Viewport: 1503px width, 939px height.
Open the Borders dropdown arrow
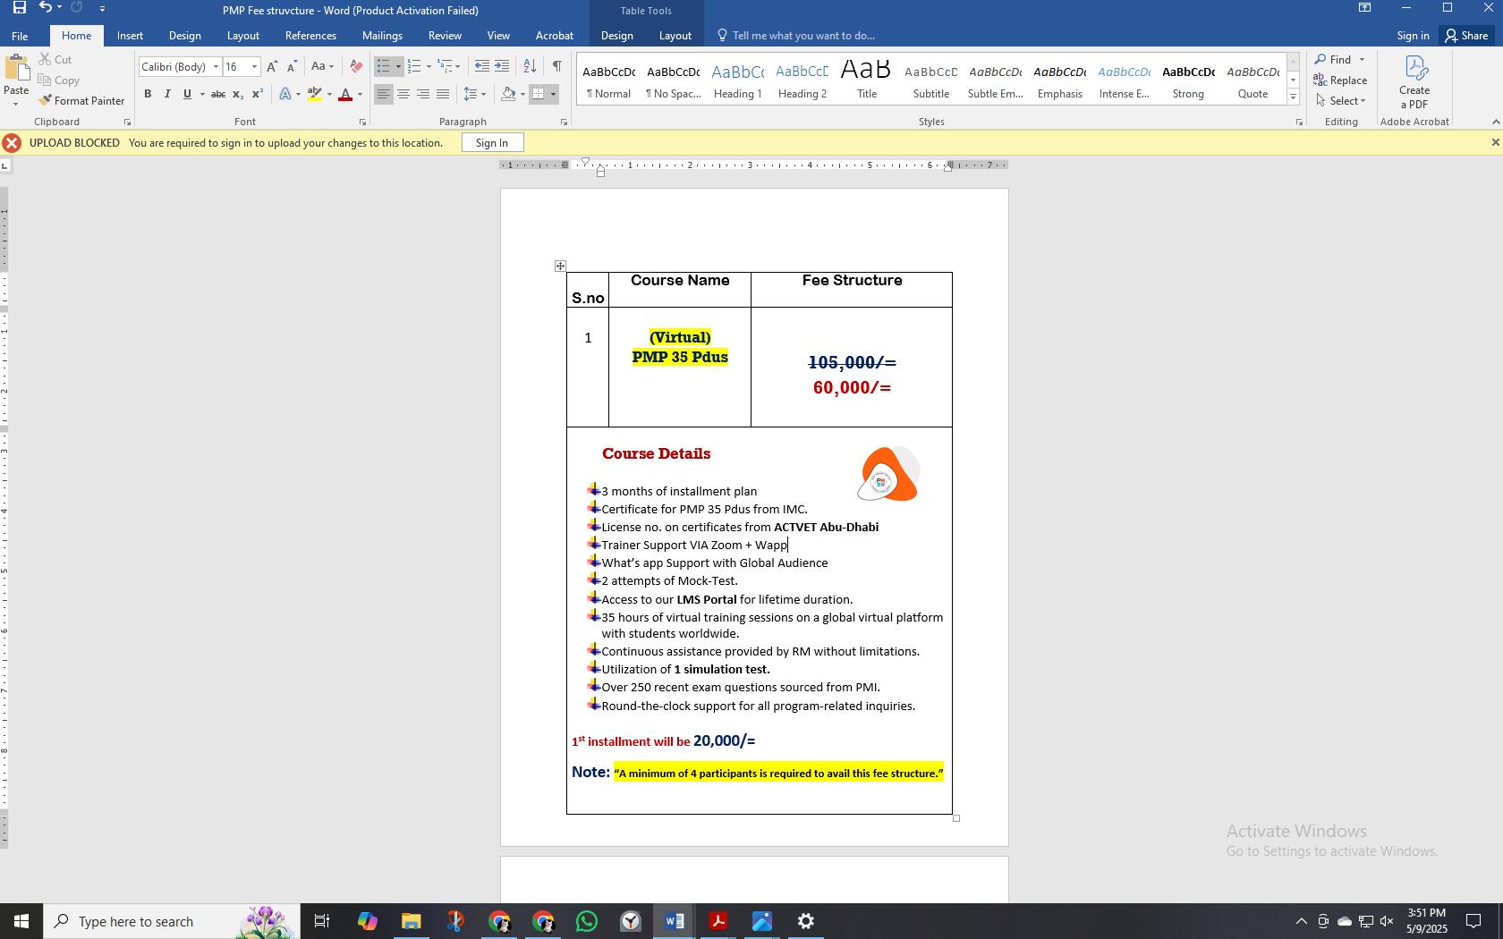(x=553, y=94)
